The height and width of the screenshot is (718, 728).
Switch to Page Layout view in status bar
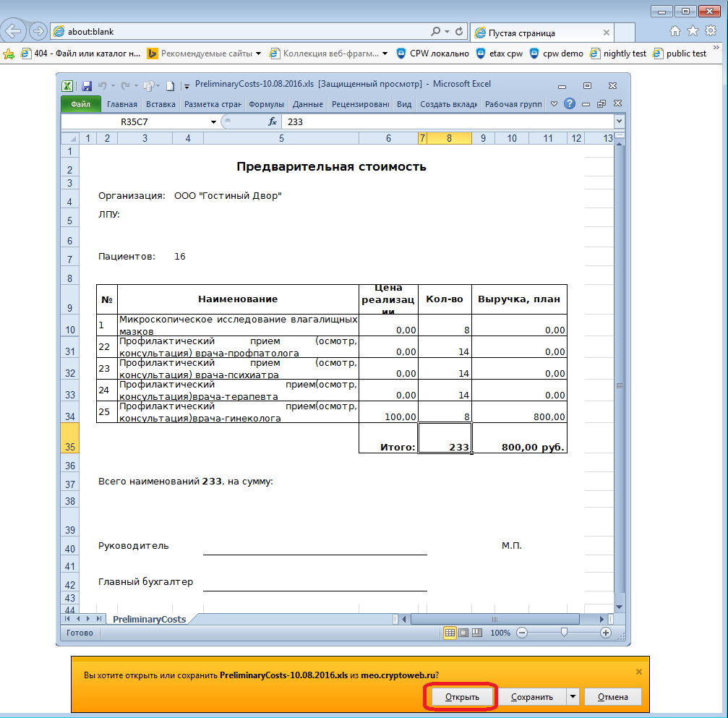click(x=463, y=633)
